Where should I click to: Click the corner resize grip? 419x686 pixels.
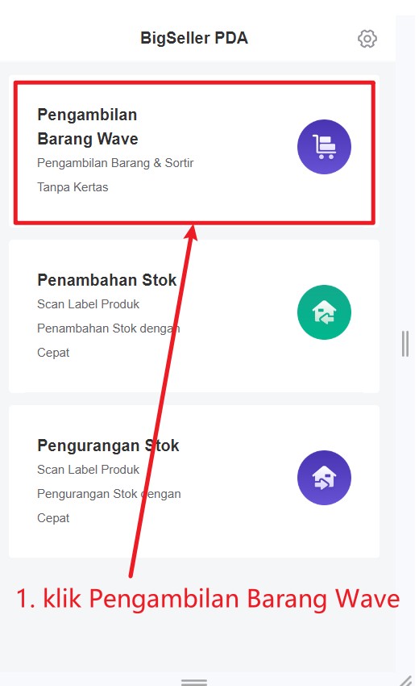406,680
